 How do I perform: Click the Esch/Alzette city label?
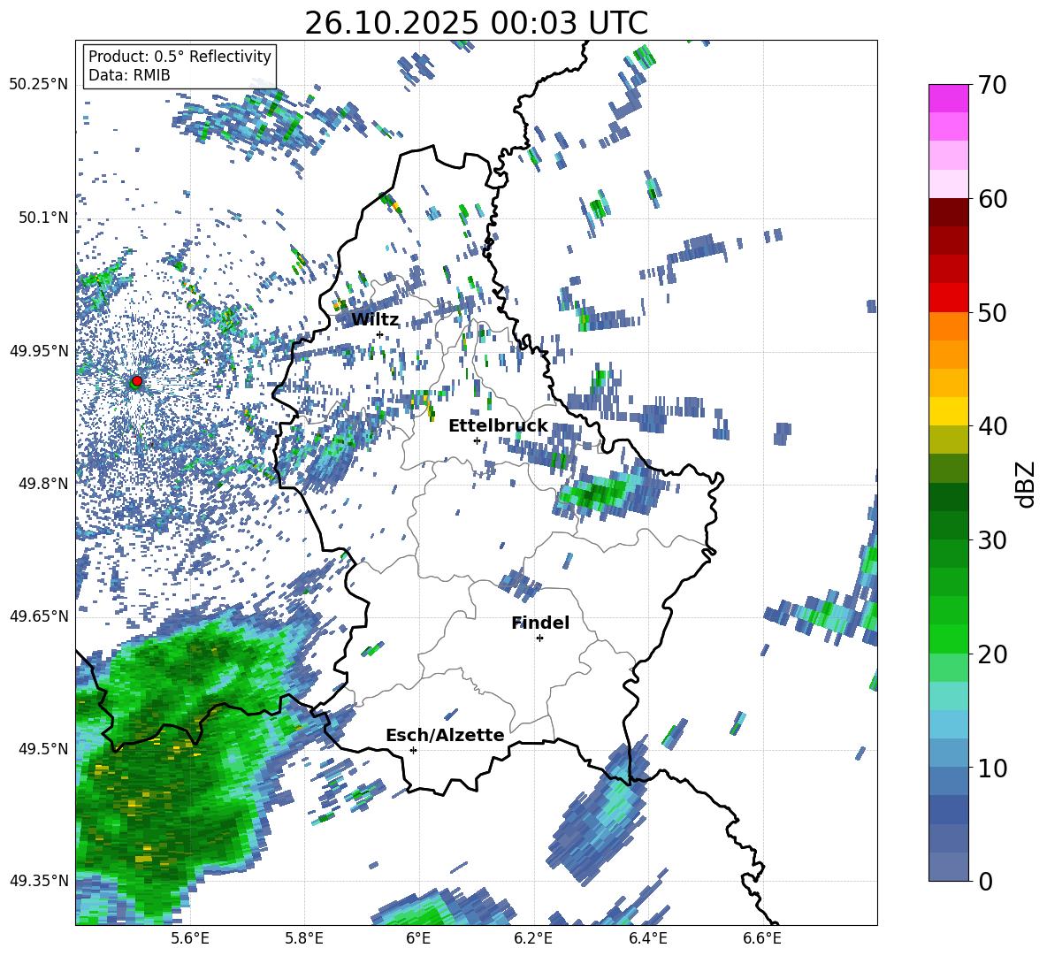(445, 736)
